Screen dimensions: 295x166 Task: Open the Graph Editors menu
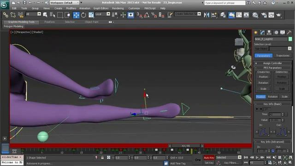(101, 8)
